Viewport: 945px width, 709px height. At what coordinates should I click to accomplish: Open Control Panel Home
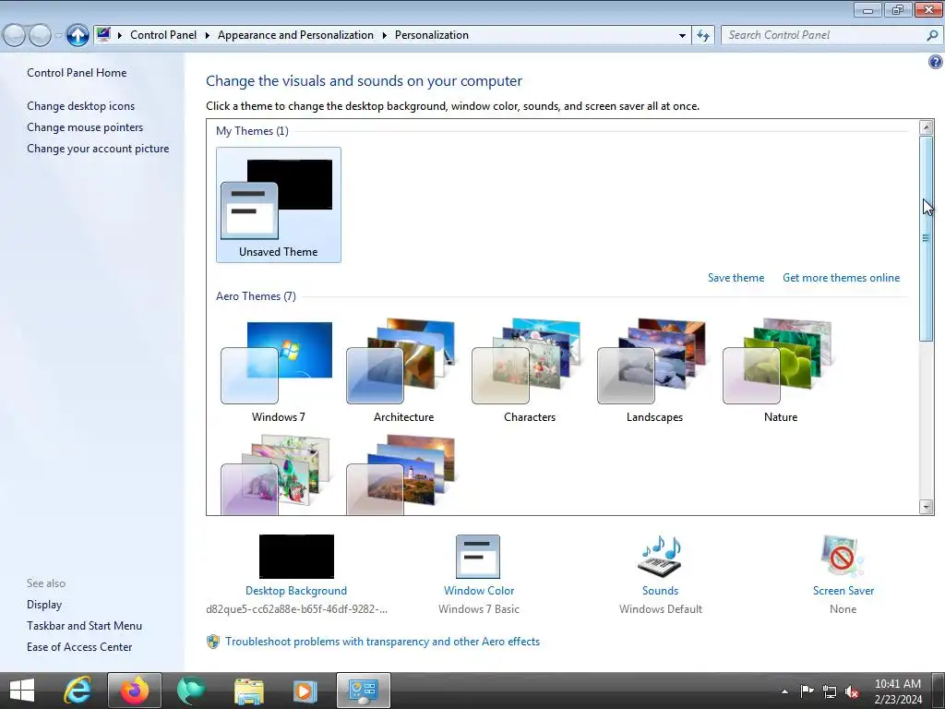(x=77, y=72)
